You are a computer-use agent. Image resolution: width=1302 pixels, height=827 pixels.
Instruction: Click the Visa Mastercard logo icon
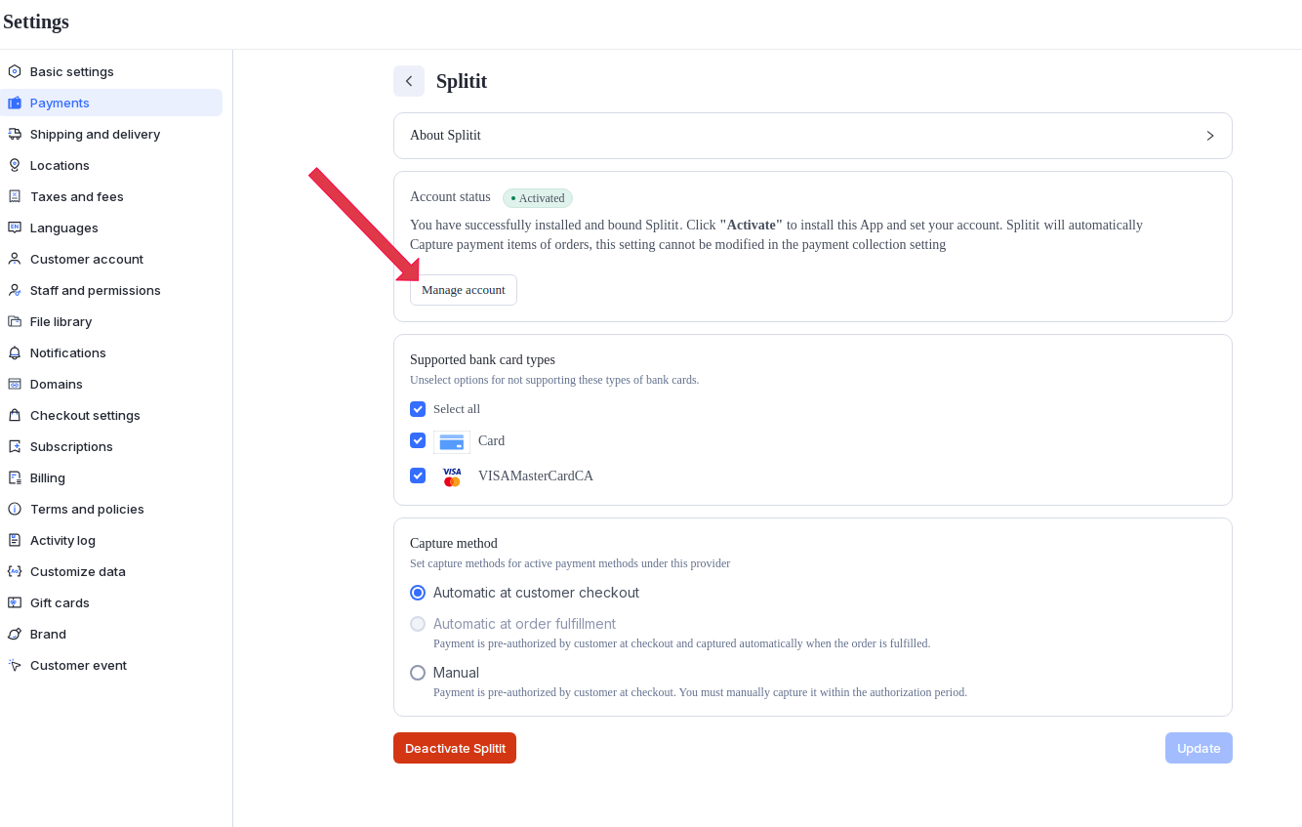pos(452,476)
